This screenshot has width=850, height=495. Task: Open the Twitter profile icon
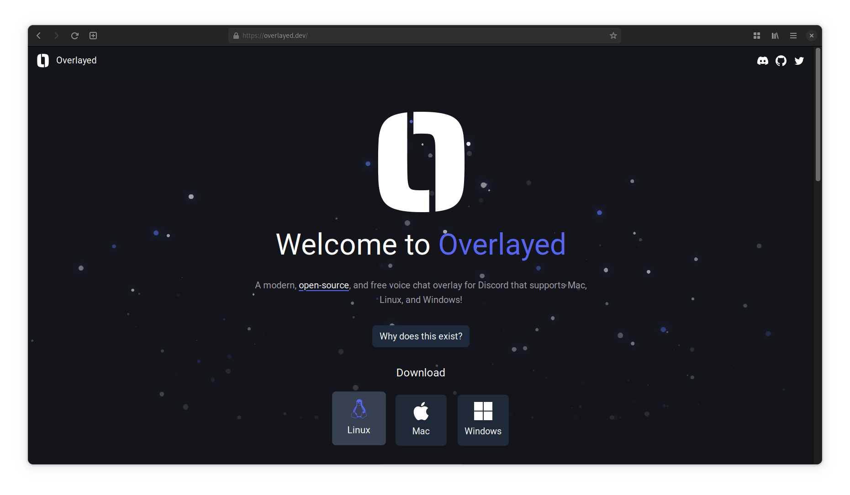point(799,61)
